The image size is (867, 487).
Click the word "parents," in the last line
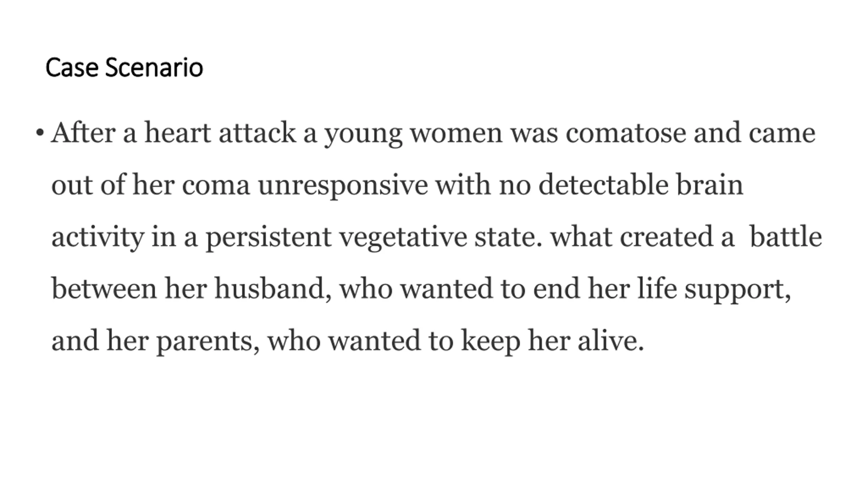click(x=208, y=342)
